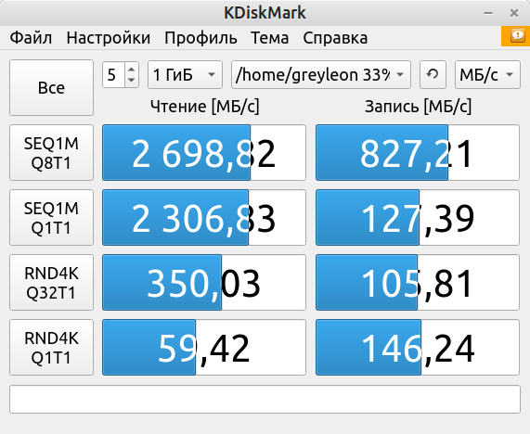The image size is (530, 434).
Task: Click the write result 127,39
Action: (418, 218)
